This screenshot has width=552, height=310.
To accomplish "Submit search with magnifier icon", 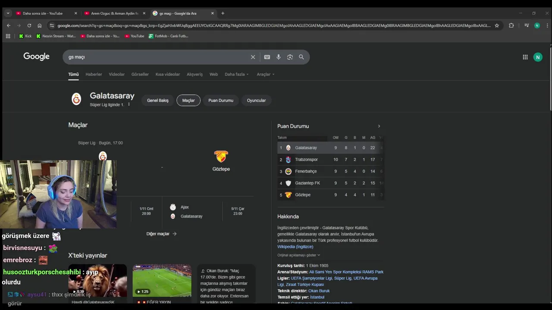I will click(x=301, y=57).
